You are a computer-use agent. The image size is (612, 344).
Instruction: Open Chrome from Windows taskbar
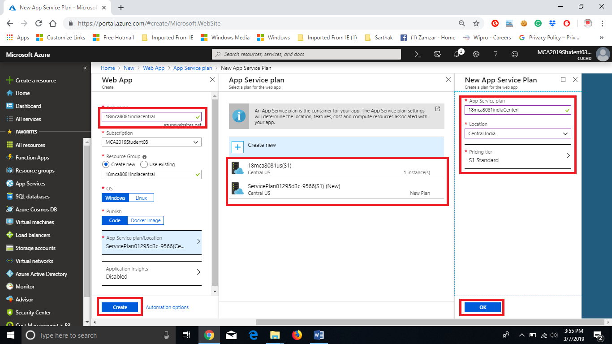point(209,335)
